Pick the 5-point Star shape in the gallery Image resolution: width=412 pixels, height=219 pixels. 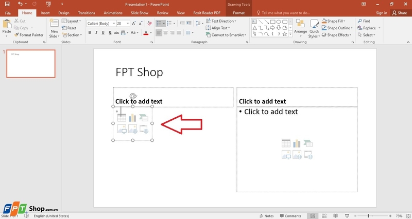tap(285, 34)
